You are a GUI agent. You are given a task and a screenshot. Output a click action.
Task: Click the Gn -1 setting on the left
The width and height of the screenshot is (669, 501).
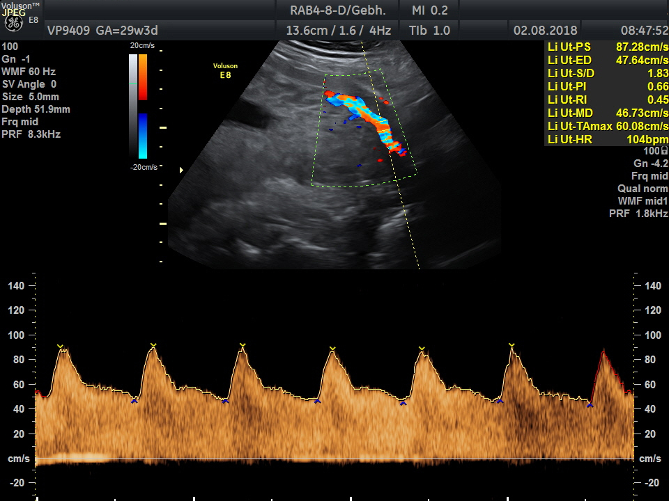pyautogui.click(x=16, y=59)
